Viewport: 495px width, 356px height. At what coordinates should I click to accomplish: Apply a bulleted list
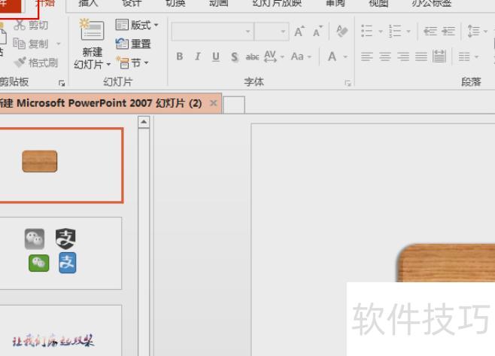[367, 31]
